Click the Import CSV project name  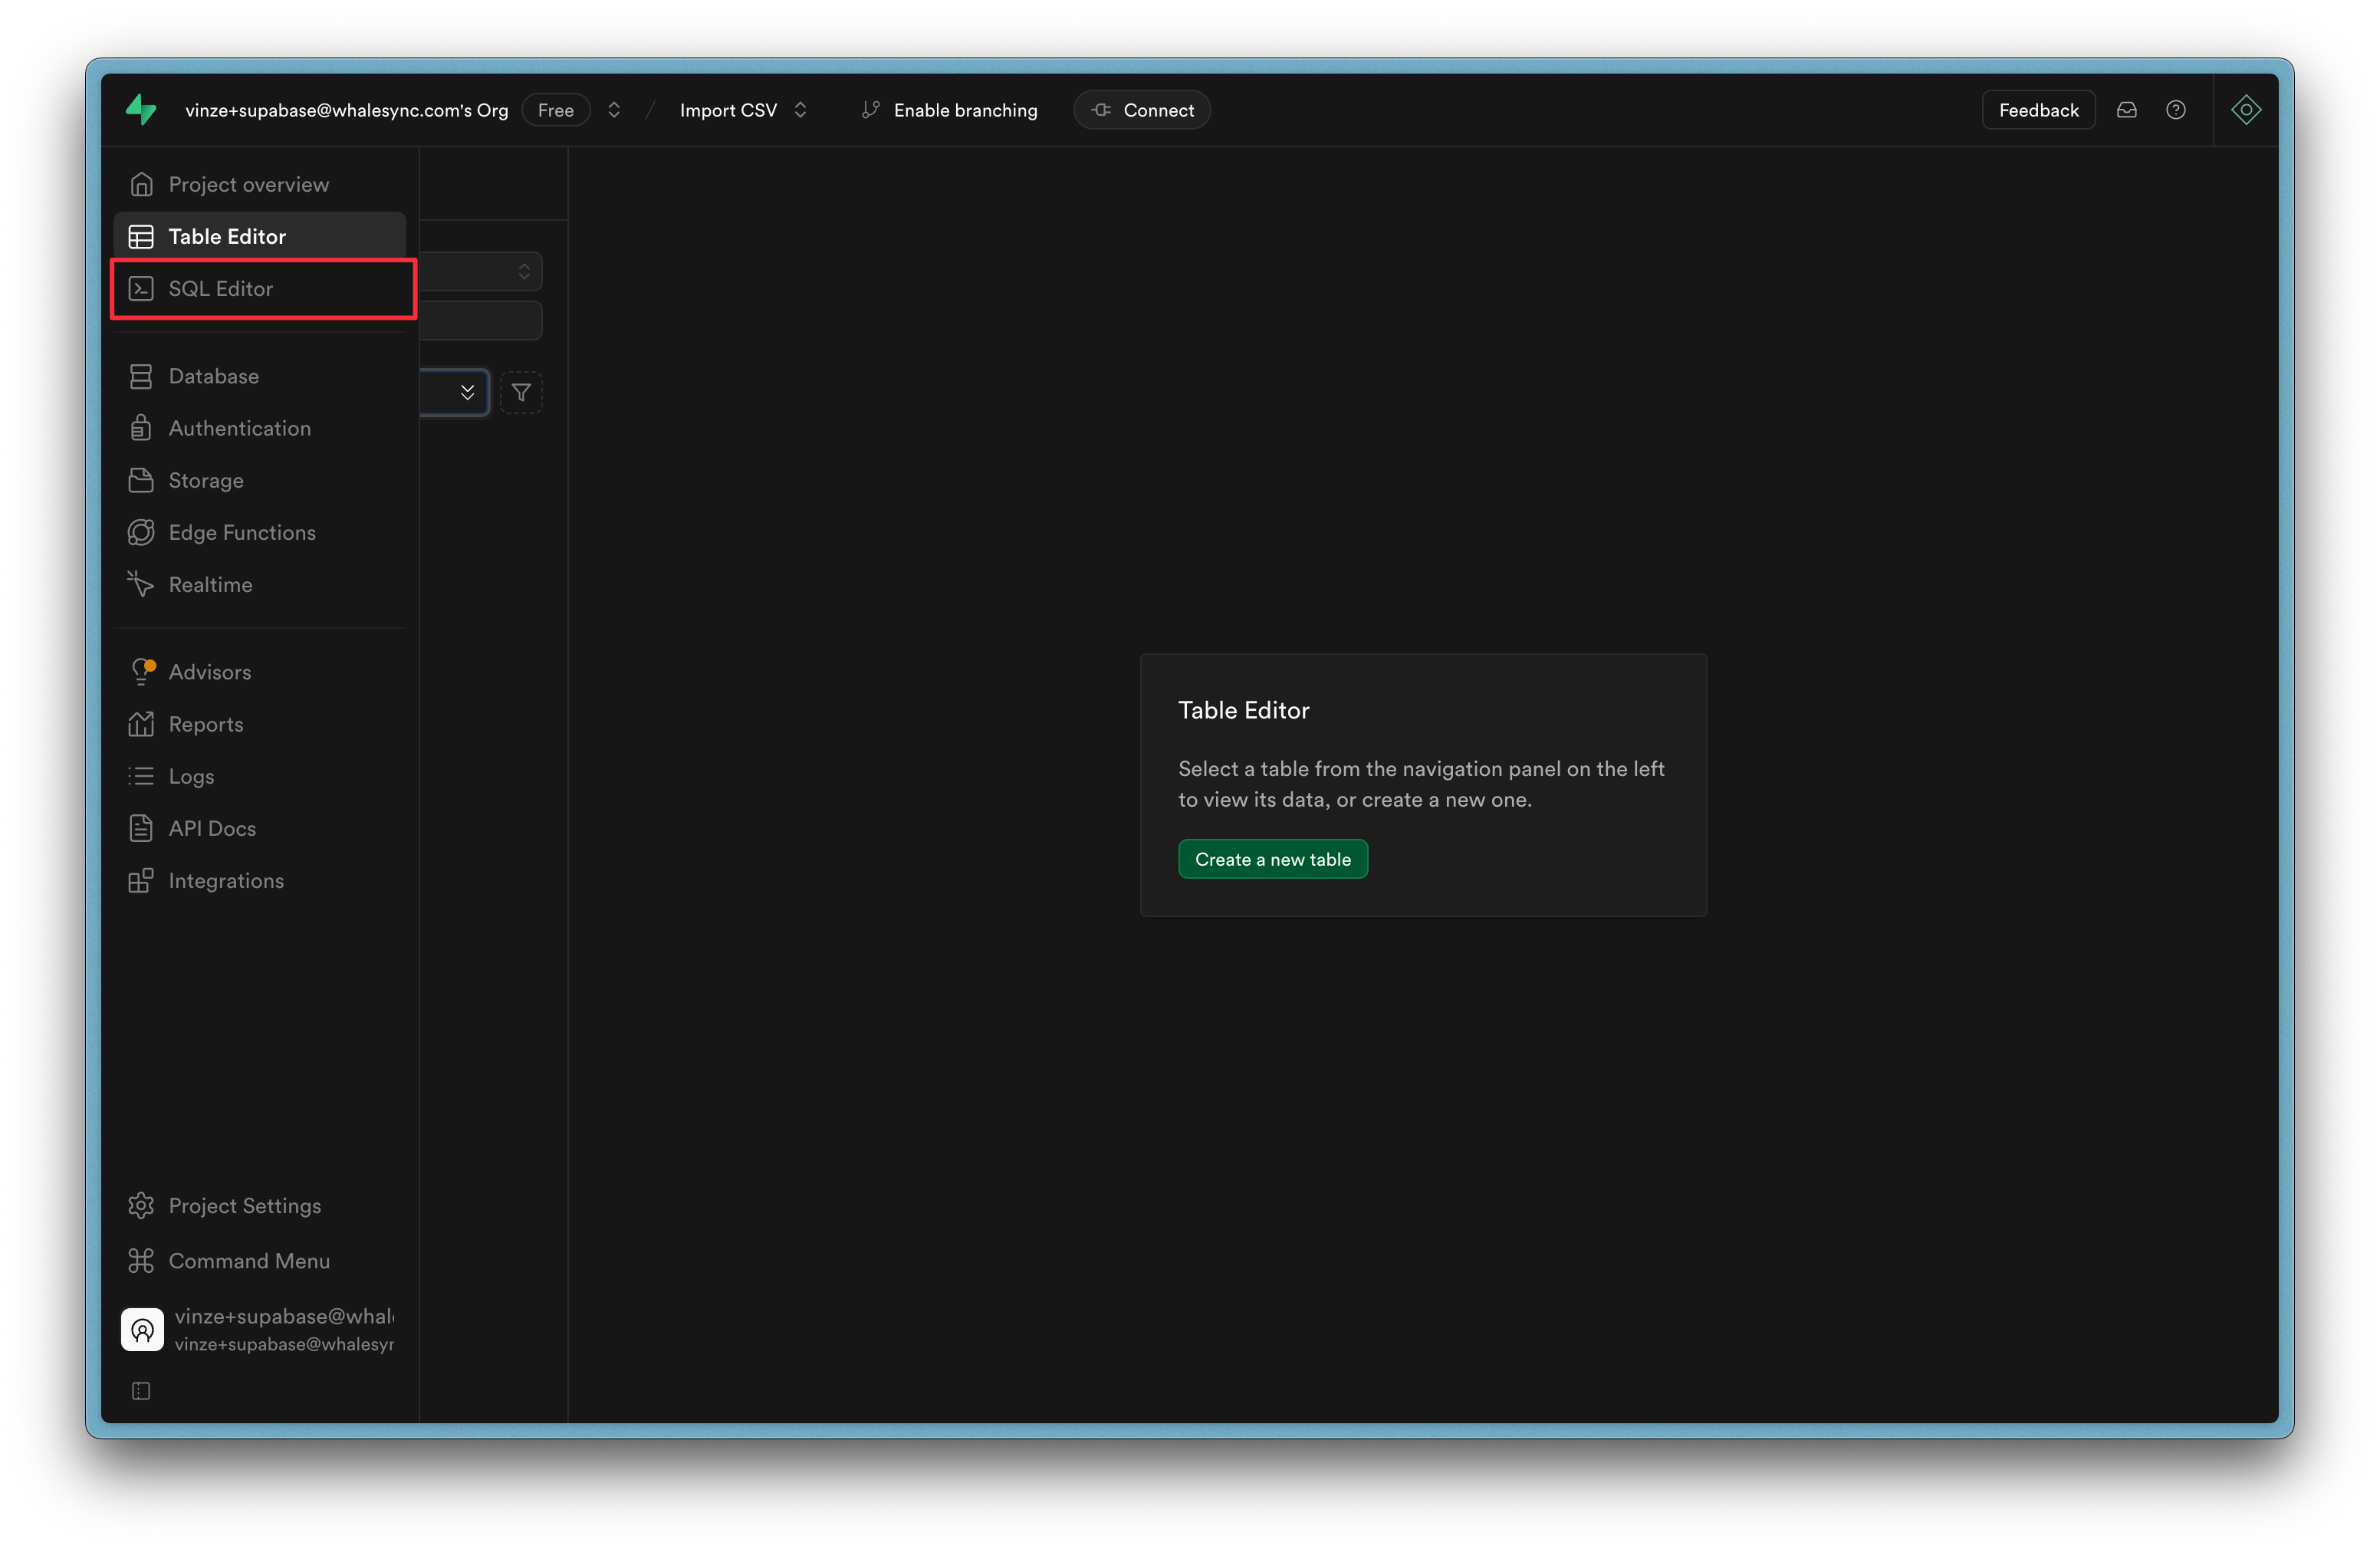click(x=728, y=110)
